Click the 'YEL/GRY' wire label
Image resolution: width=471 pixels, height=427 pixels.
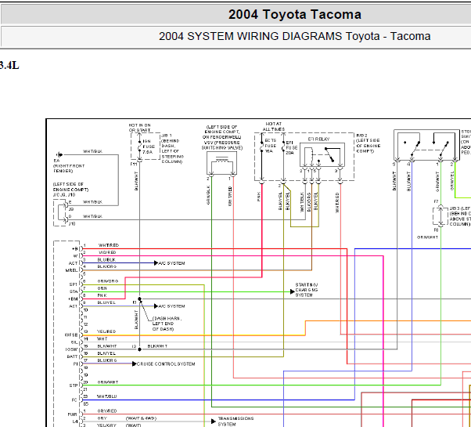tap(106, 425)
